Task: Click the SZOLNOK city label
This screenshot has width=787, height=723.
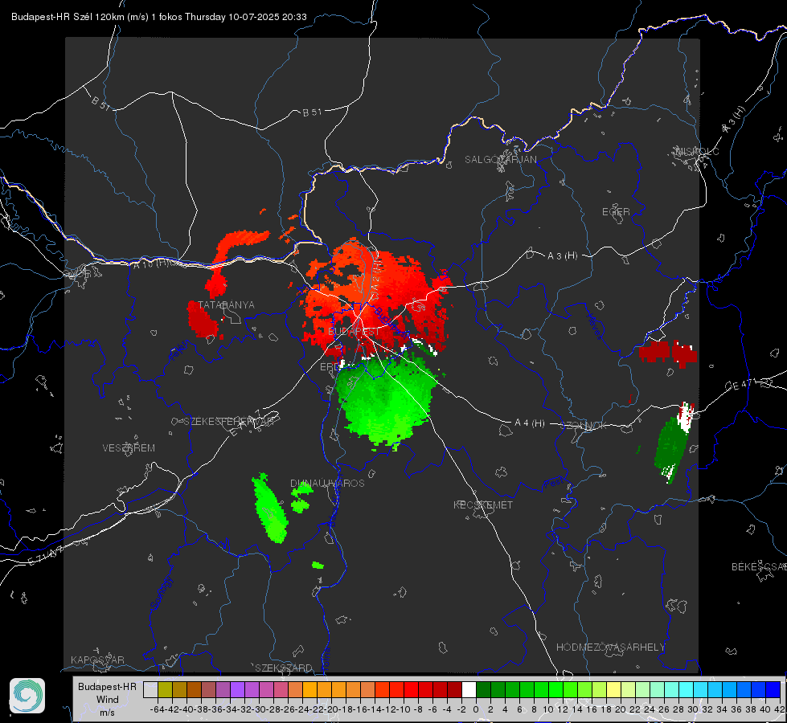Action: pos(584,425)
